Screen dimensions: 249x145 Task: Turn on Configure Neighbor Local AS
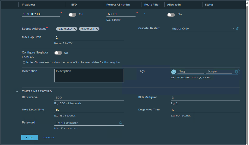(58, 53)
